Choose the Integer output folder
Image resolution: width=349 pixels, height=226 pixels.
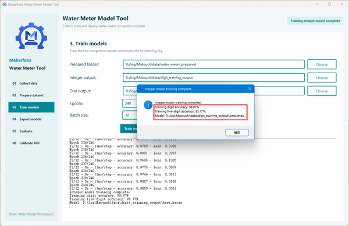pos(322,78)
